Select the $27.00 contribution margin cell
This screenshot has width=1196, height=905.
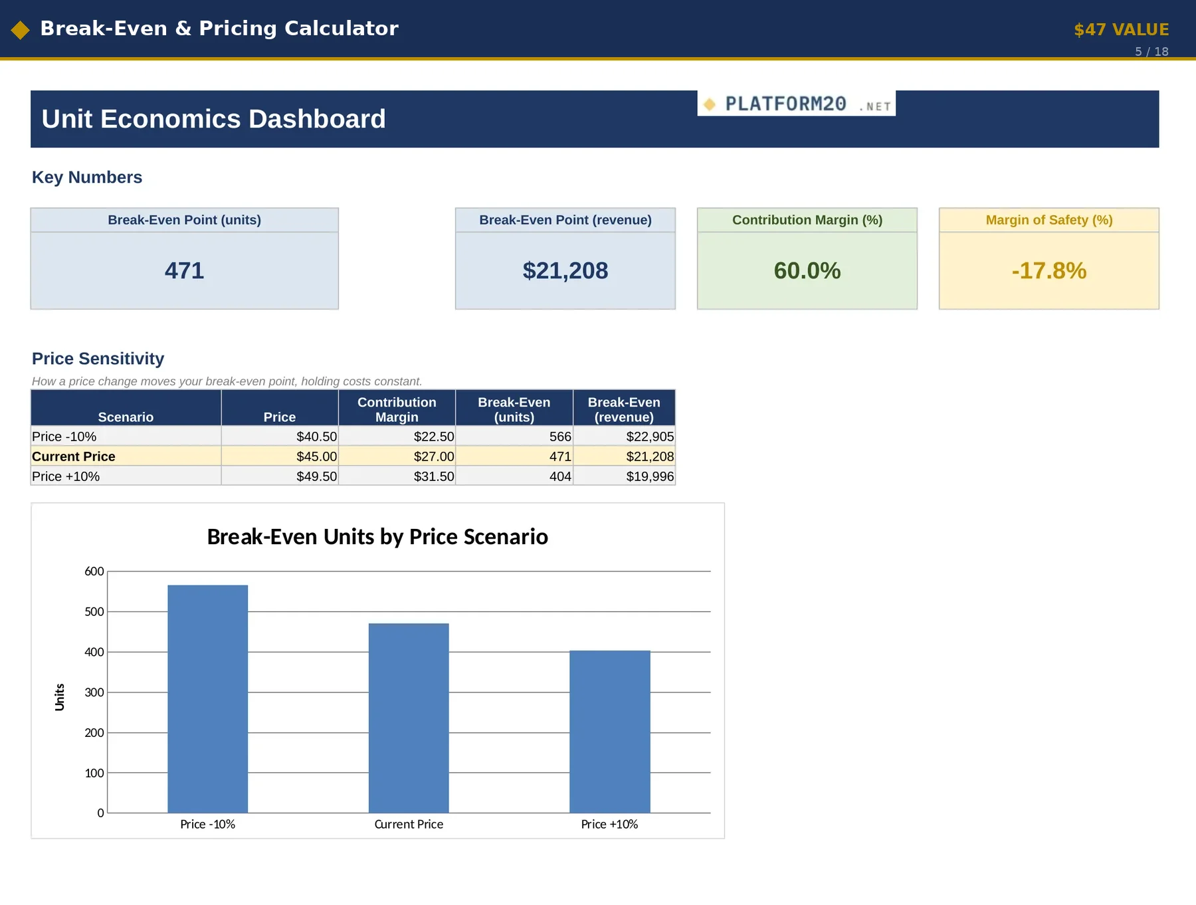pyautogui.click(x=397, y=456)
